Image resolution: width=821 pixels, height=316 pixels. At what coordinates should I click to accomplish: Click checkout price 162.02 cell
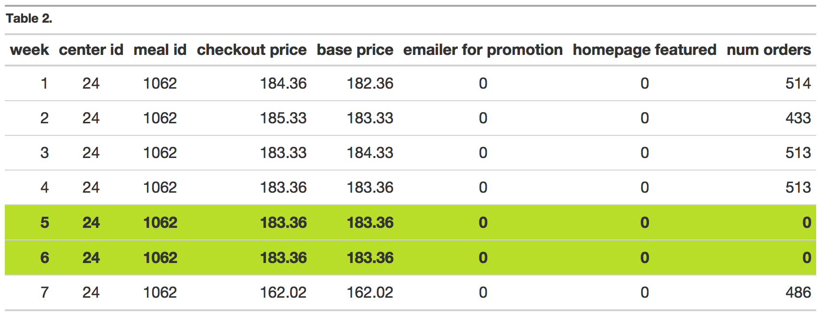(x=283, y=292)
